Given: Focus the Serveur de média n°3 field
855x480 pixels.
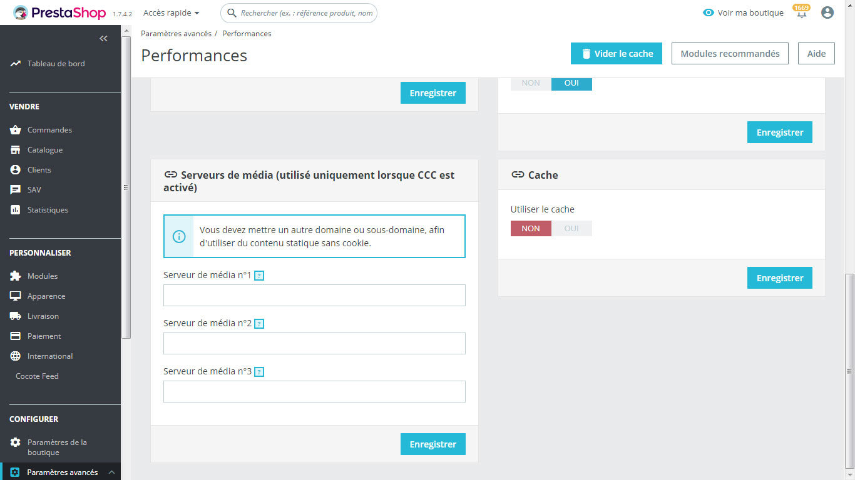Looking at the screenshot, I should click(x=314, y=391).
